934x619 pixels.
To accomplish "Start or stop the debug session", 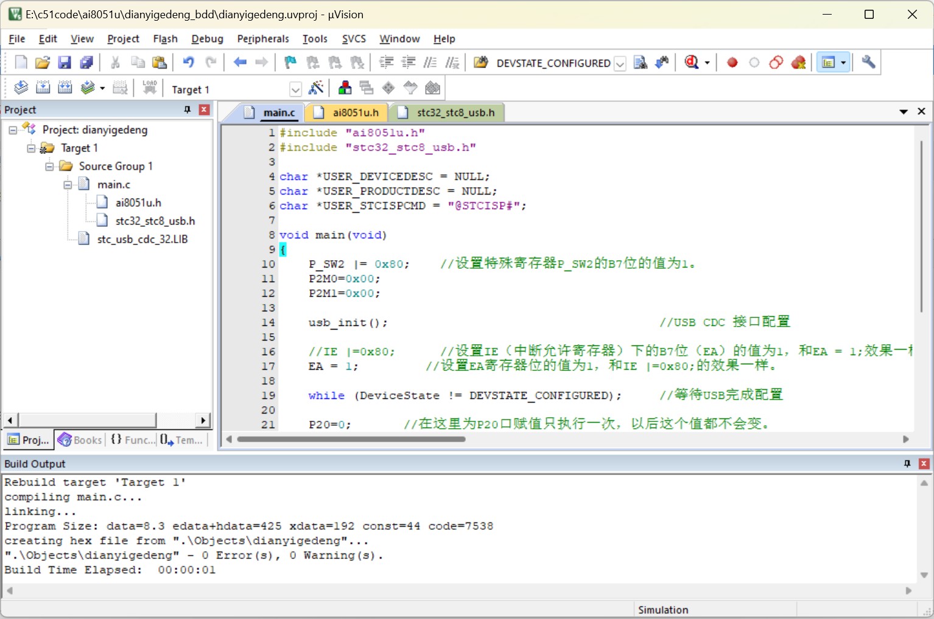I will (692, 62).
